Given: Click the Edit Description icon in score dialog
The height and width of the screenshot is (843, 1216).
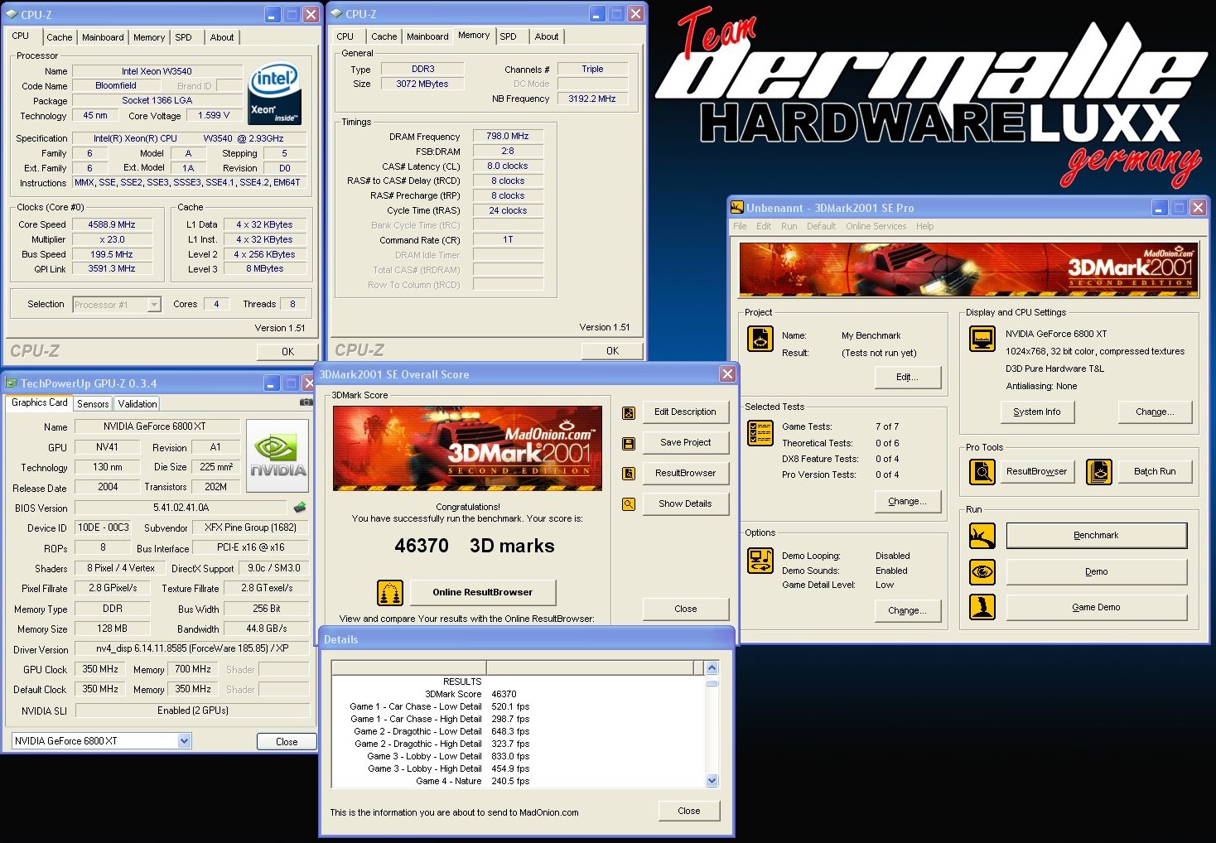Looking at the screenshot, I should tap(629, 412).
